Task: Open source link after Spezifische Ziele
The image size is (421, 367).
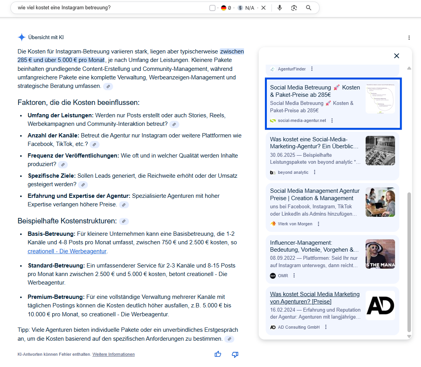Action: [x=83, y=185]
